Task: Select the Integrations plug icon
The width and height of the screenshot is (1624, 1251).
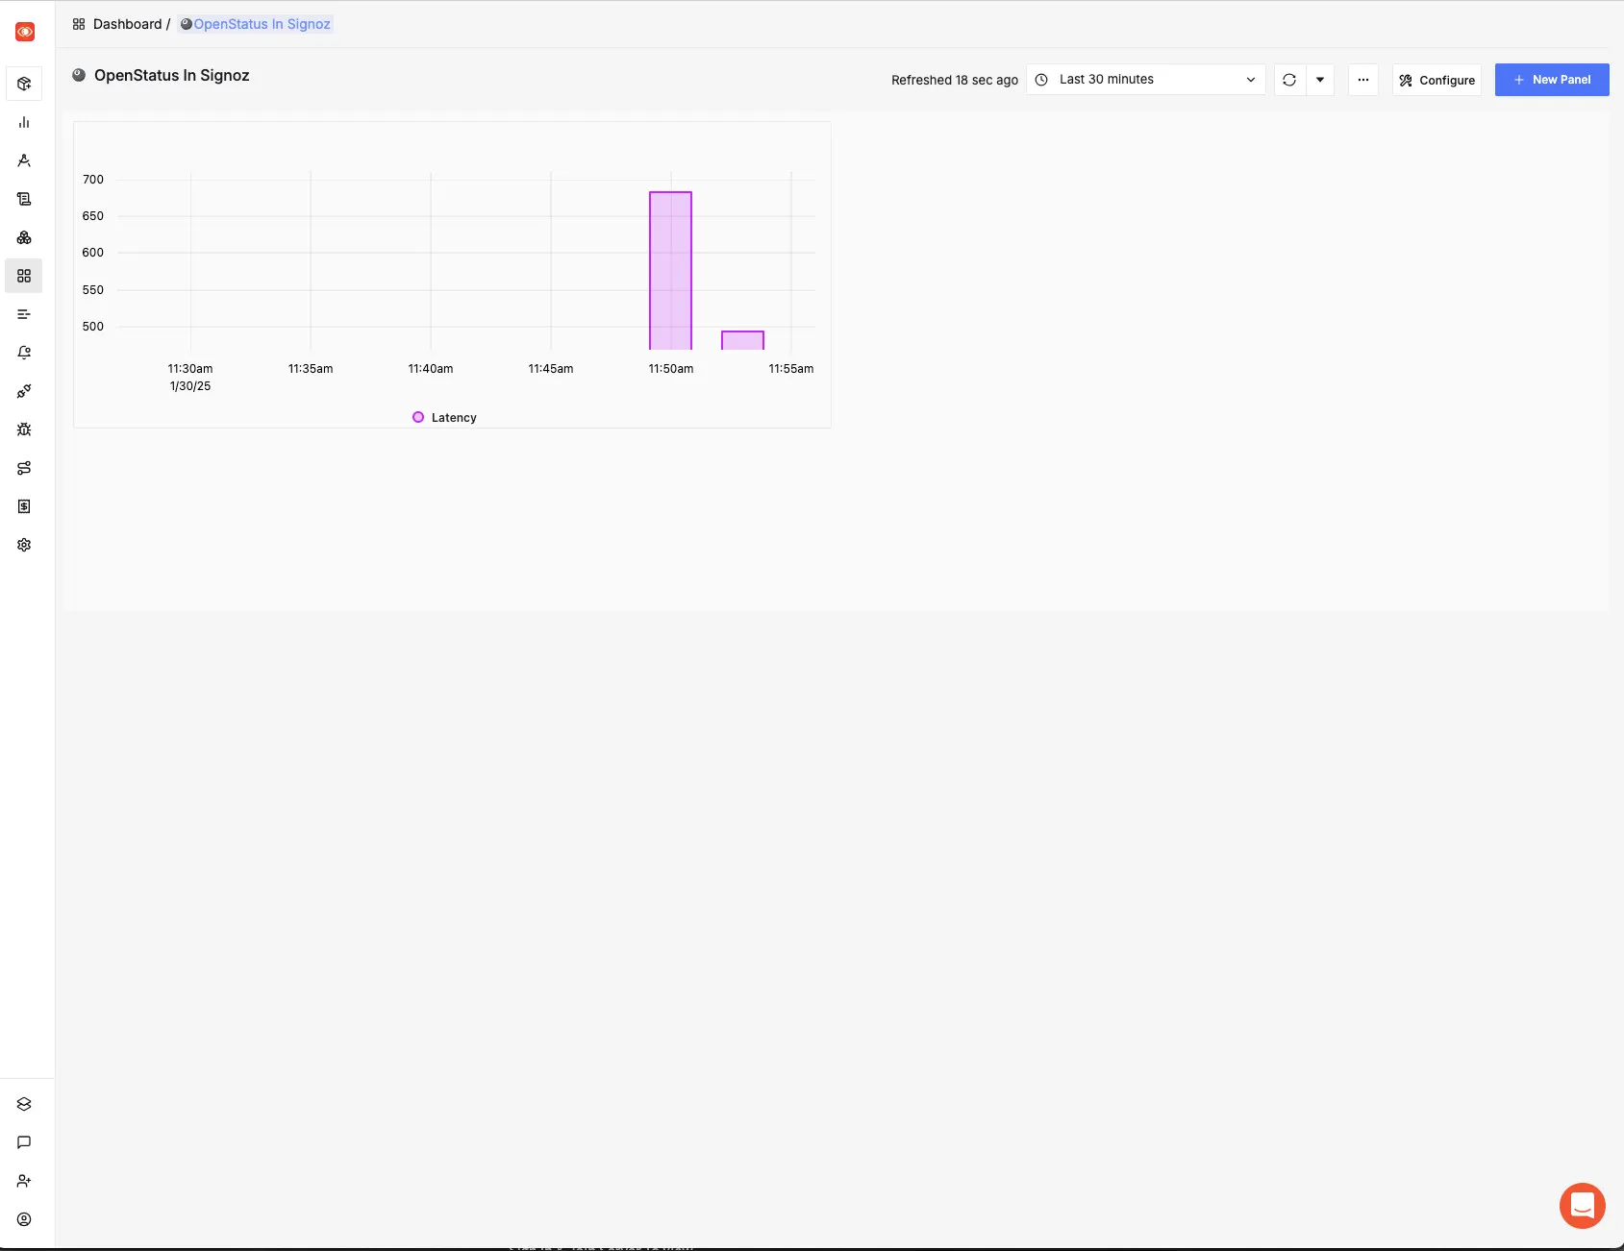Action: [25, 391]
